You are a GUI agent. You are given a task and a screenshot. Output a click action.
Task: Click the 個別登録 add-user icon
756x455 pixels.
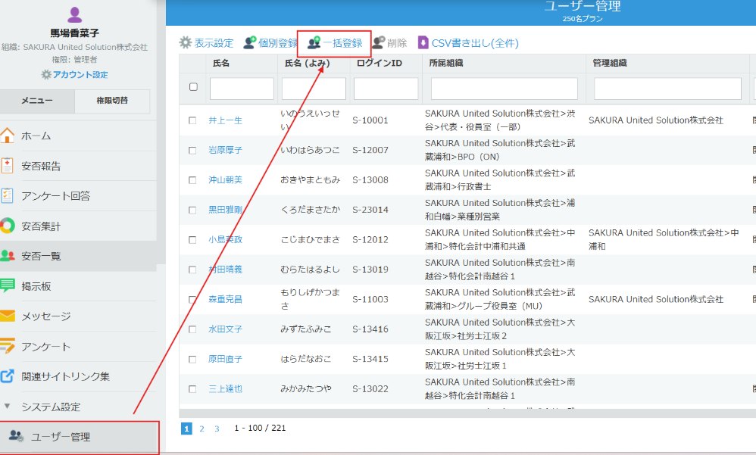[249, 43]
